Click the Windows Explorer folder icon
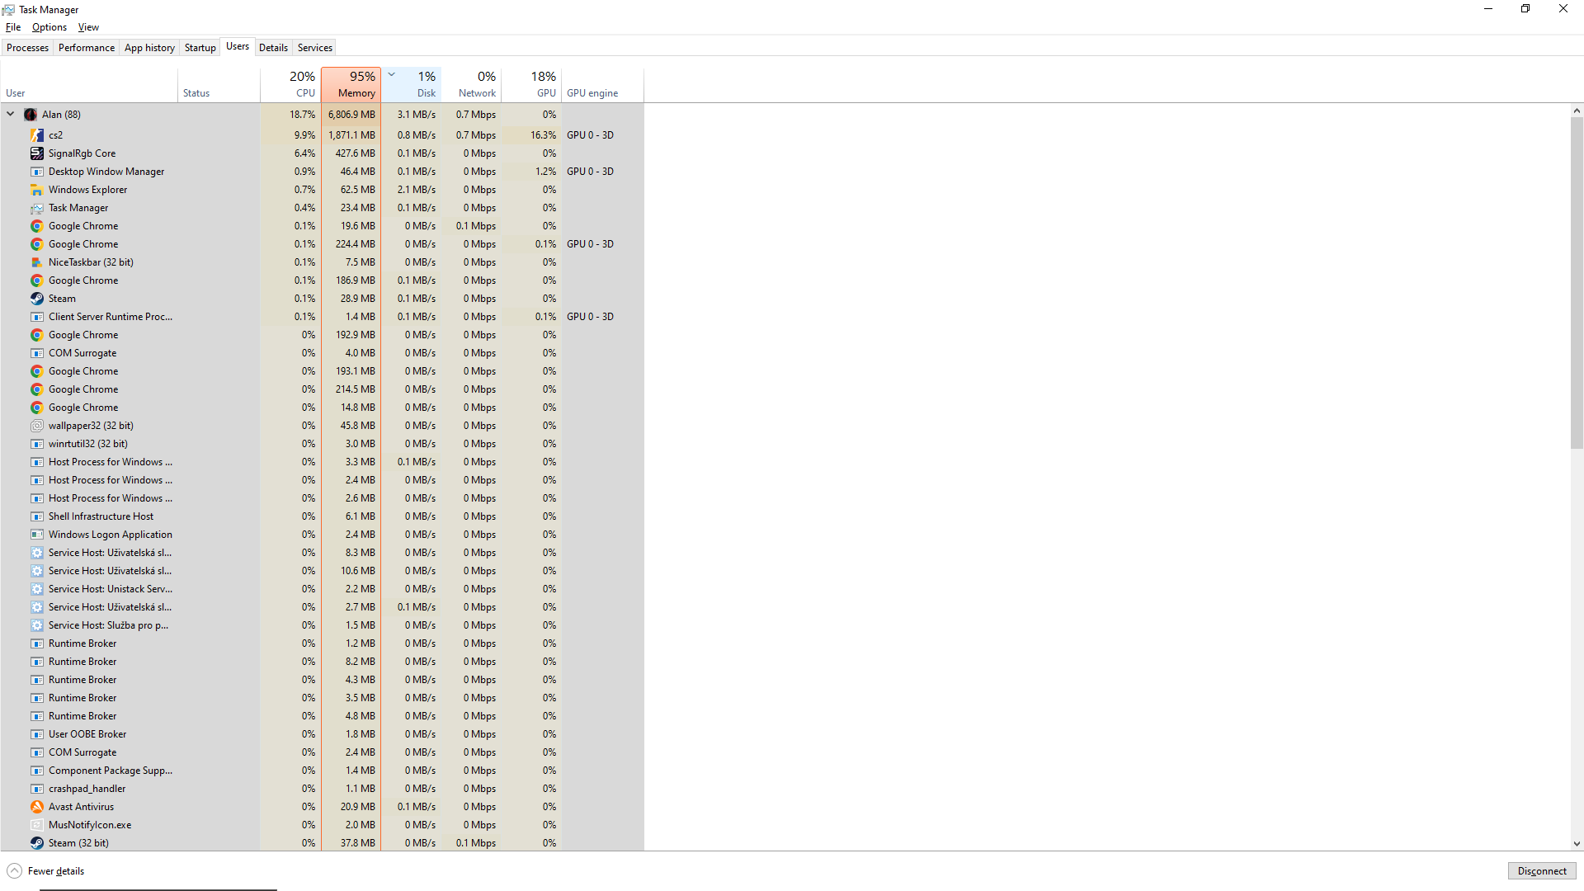This screenshot has width=1584, height=891. pos(37,190)
